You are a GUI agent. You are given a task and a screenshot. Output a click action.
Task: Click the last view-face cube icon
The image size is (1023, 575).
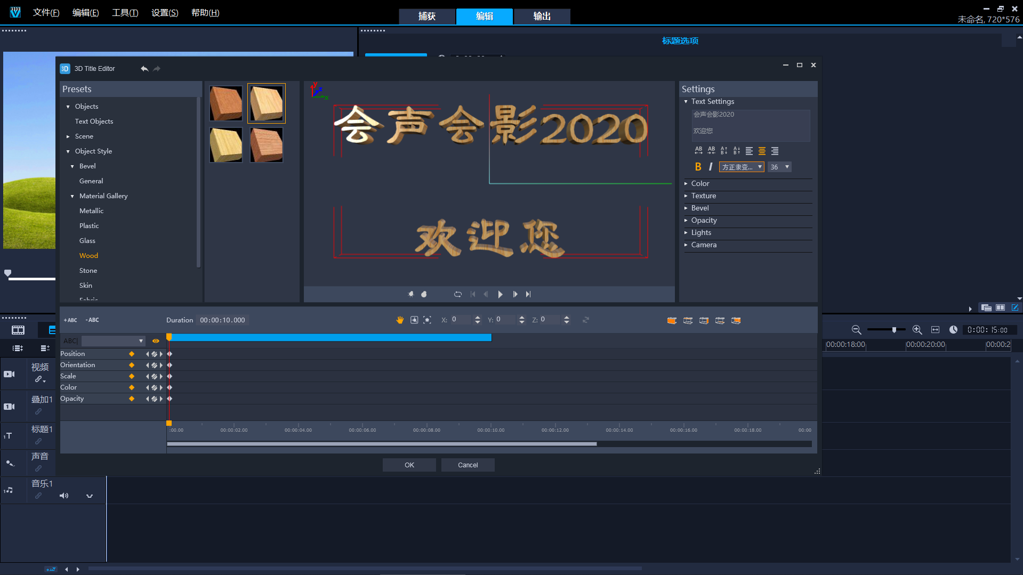click(x=736, y=320)
